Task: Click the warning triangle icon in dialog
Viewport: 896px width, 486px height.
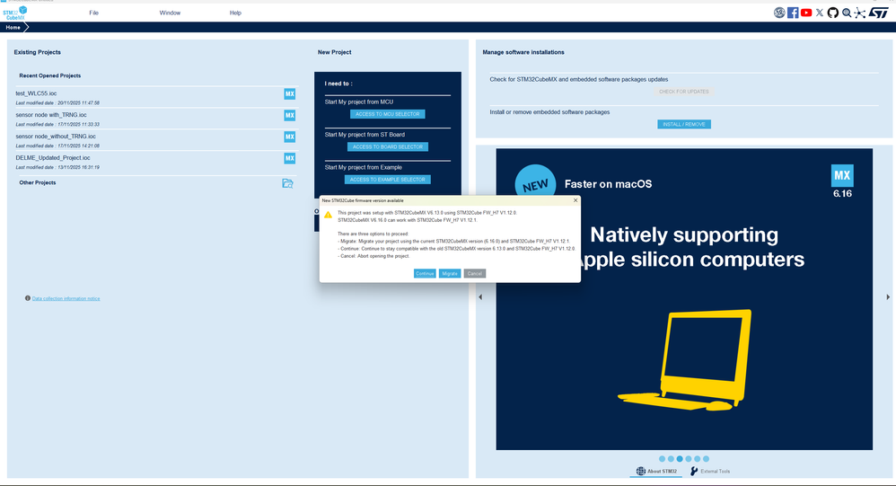Action: point(328,215)
